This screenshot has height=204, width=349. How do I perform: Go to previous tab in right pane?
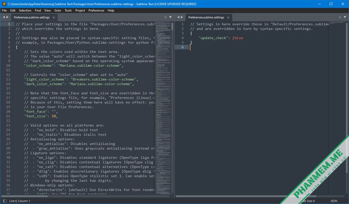(x=178, y=17)
